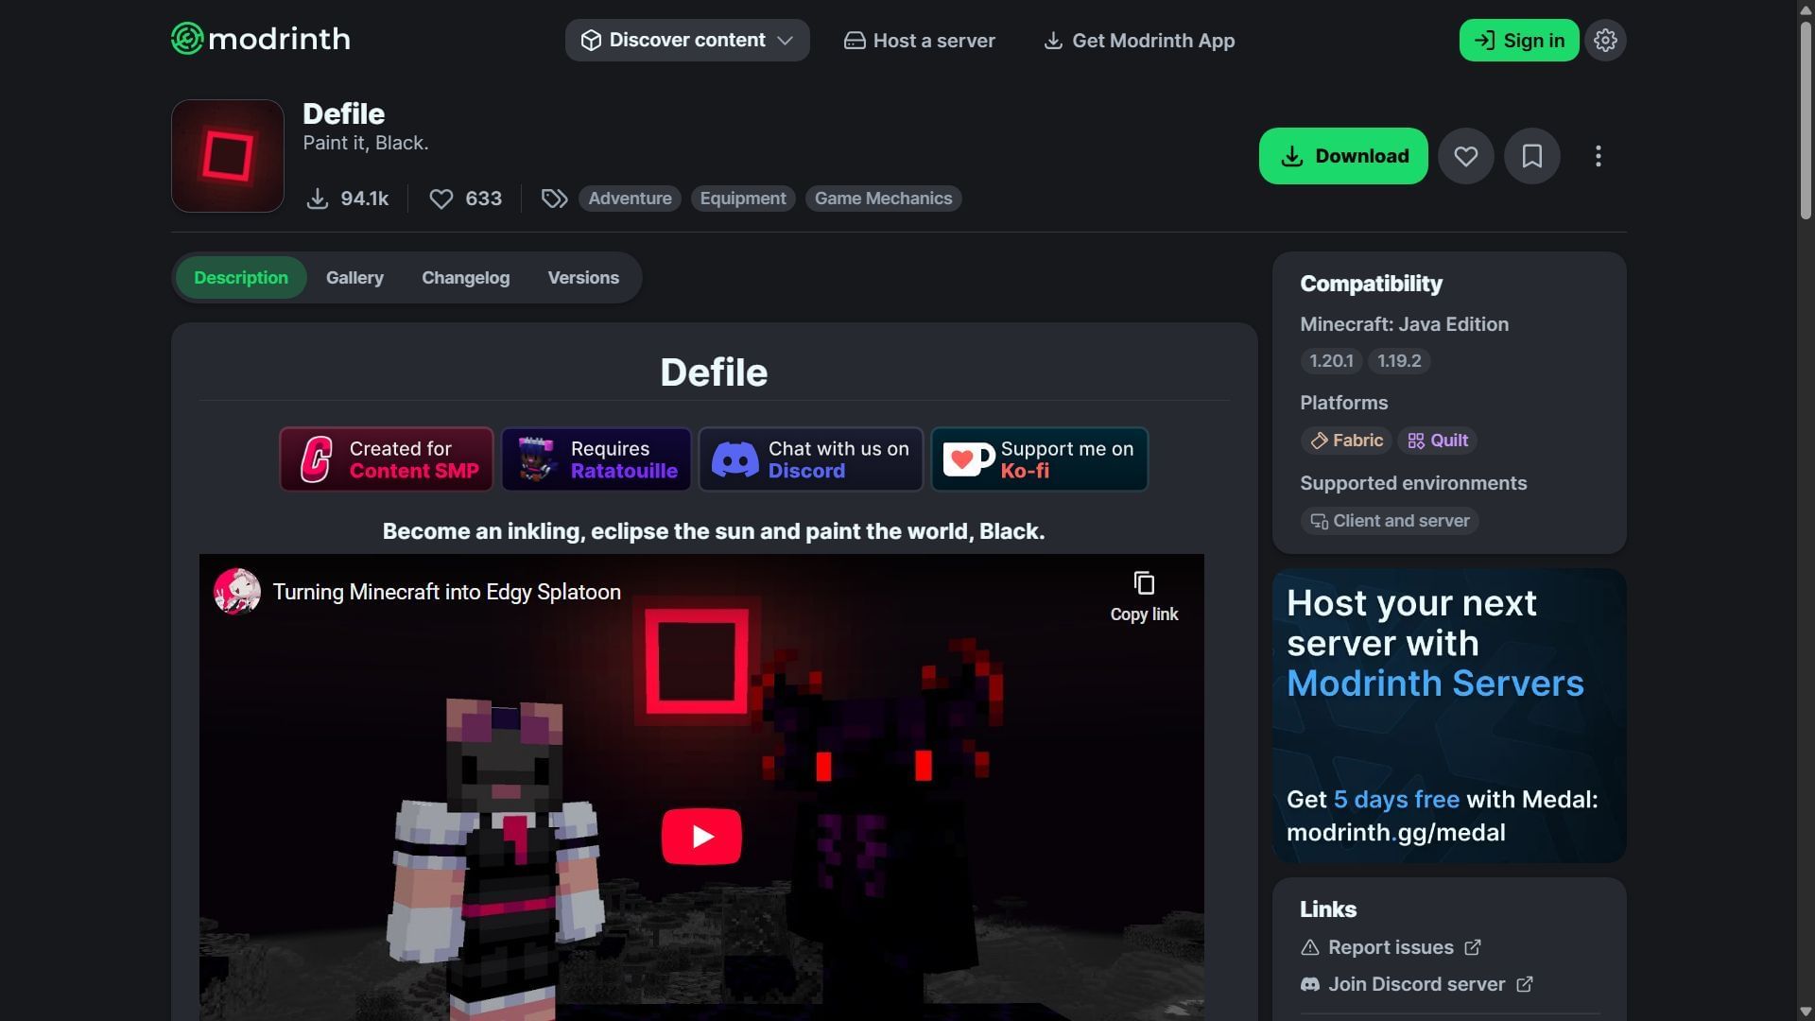Image resolution: width=1815 pixels, height=1021 pixels.
Task: Click the Copy link icon on video
Action: coord(1144,583)
